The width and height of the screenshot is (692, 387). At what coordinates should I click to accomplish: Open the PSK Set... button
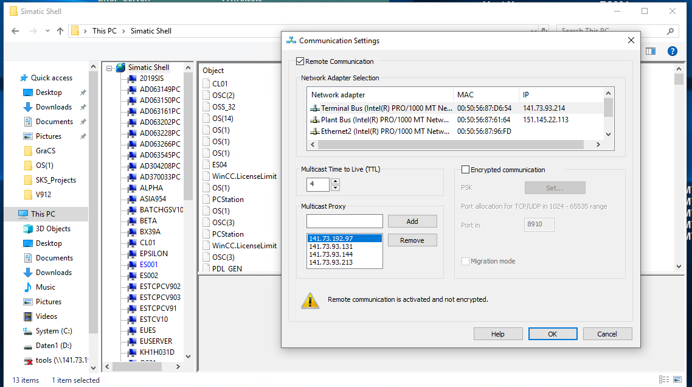click(x=555, y=188)
